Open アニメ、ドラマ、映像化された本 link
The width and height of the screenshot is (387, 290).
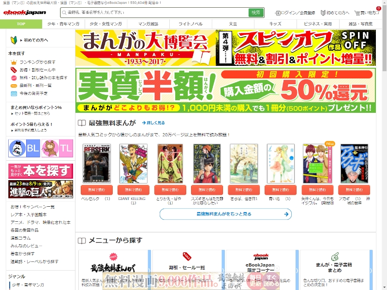(x=41, y=222)
